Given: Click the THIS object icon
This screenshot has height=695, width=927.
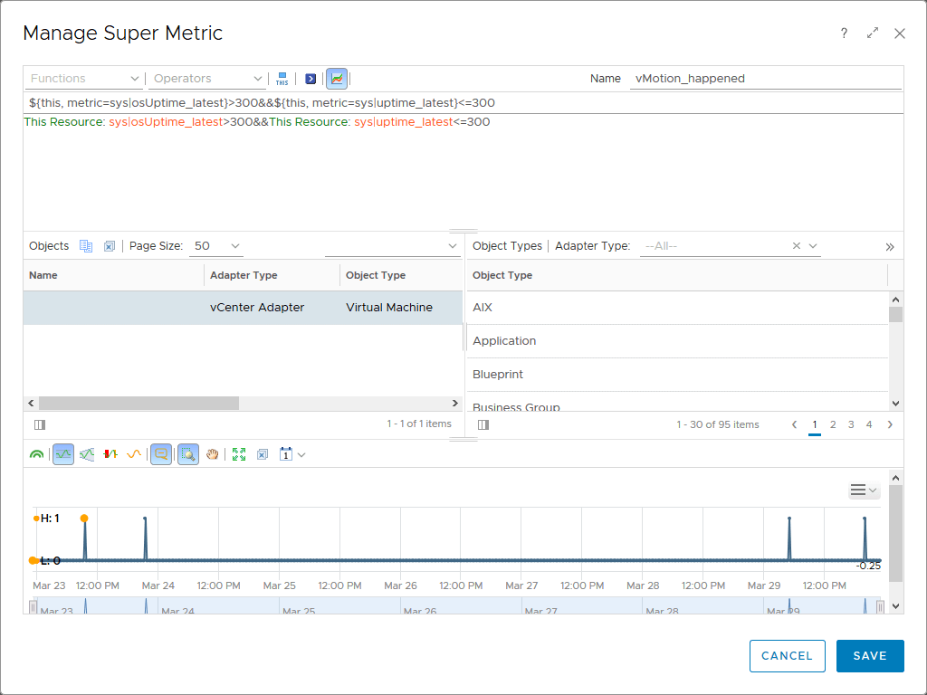Looking at the screenshot, I should point(282,79).
